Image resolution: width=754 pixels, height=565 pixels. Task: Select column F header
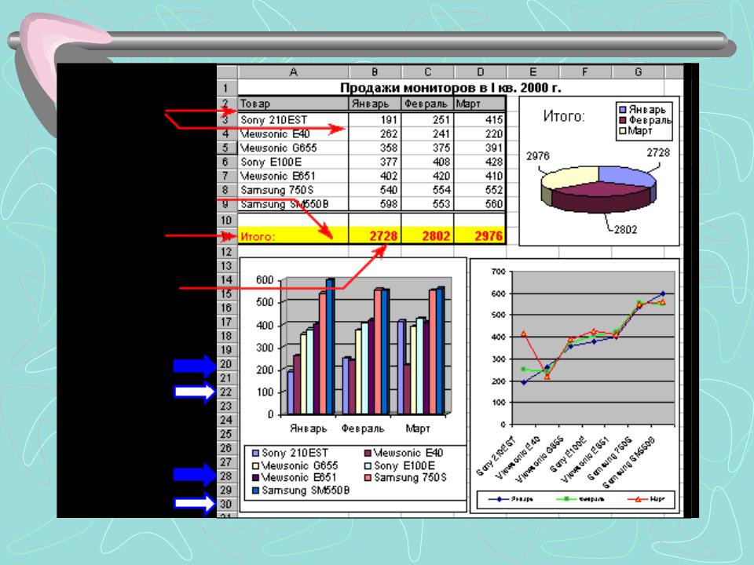coord(585,72)
